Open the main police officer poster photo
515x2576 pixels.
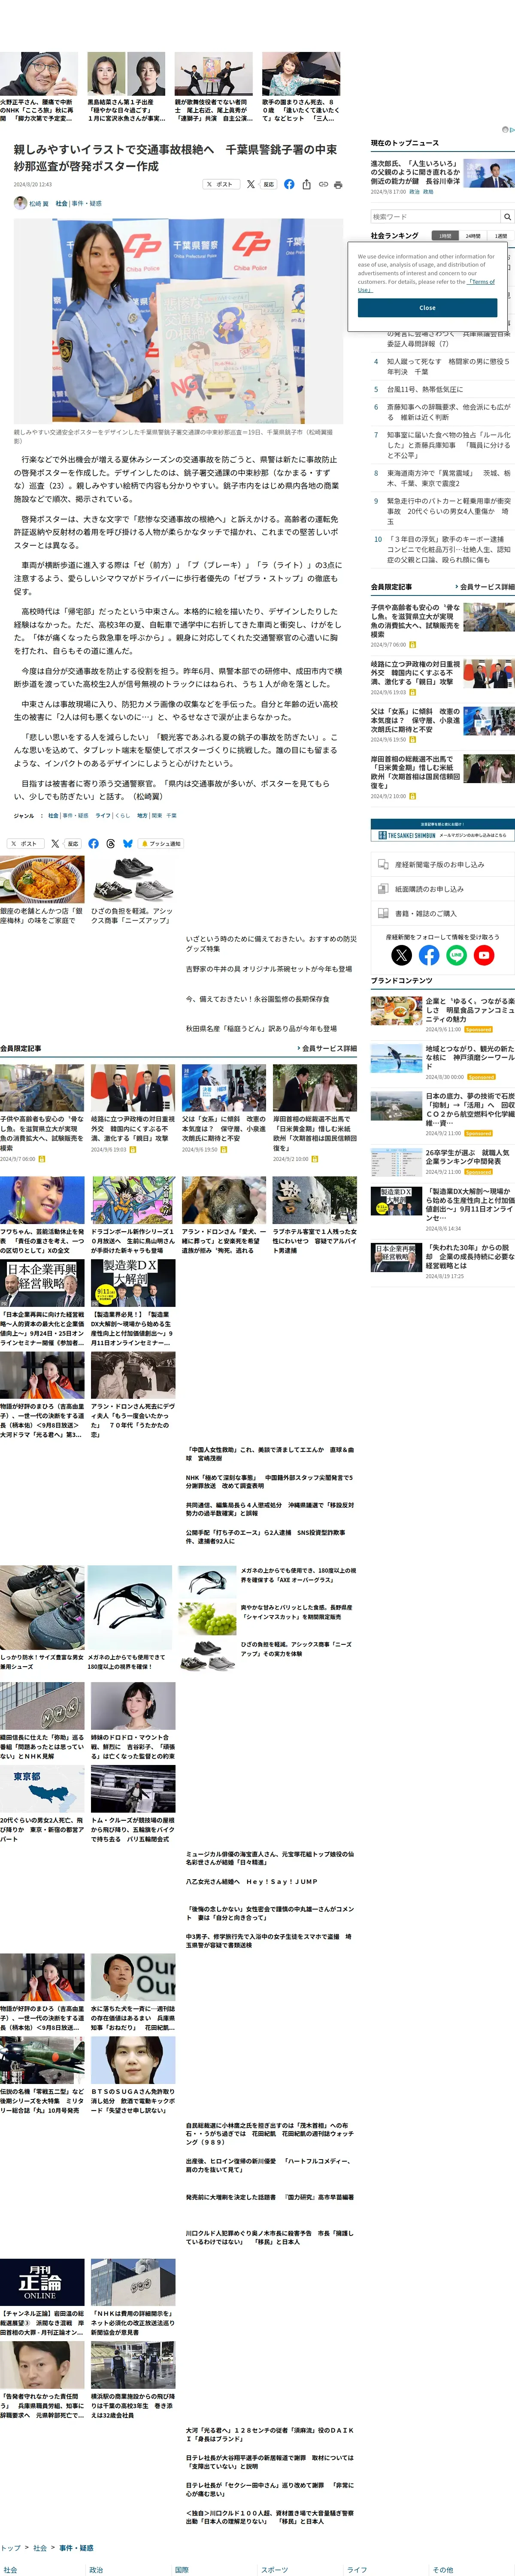tap(178, 321)
